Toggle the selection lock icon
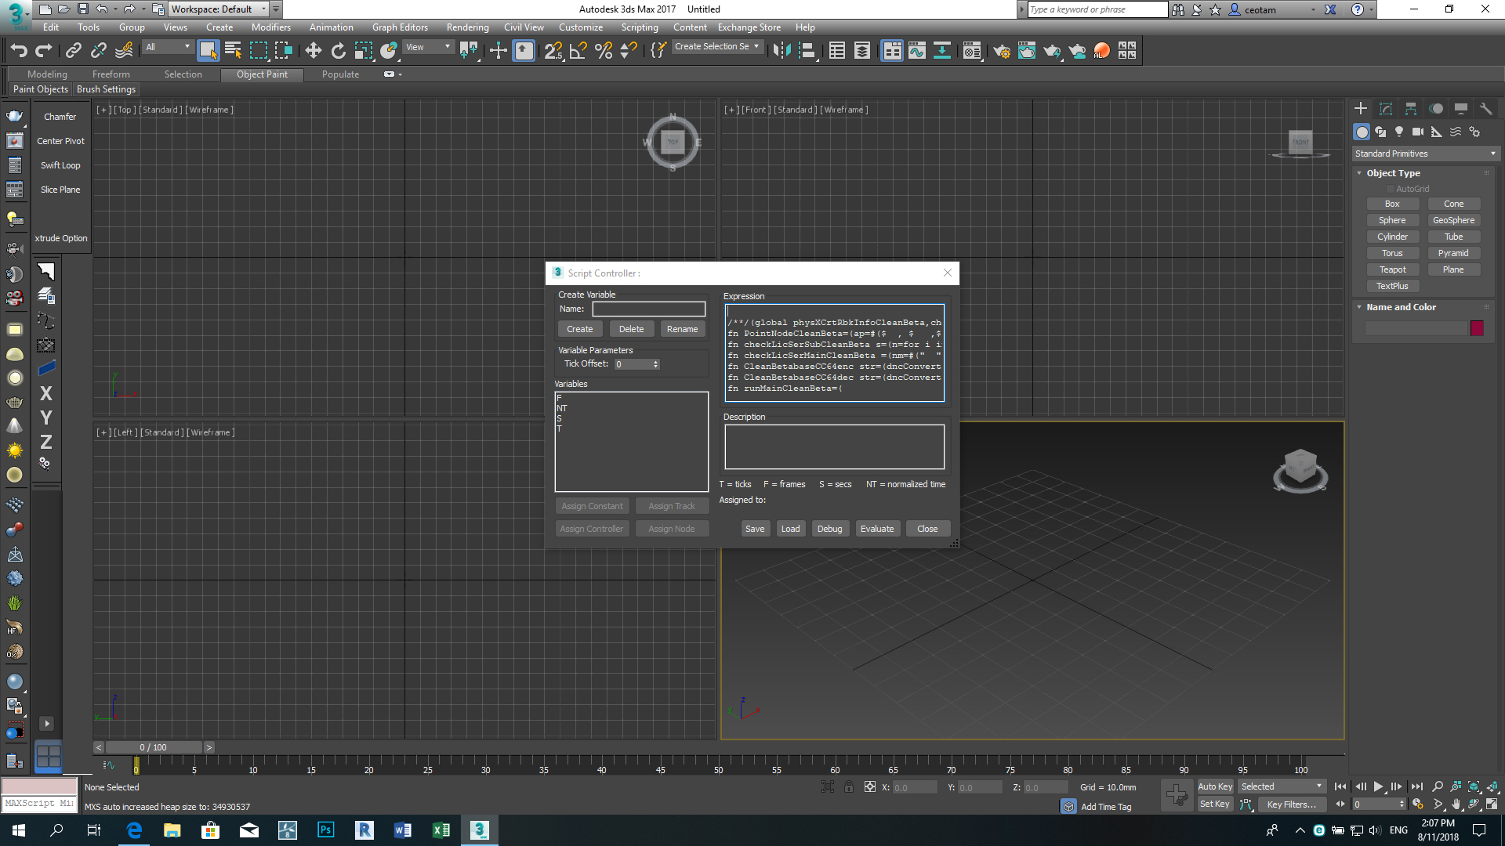Screen dimensions: 1505x846 (849, 787)
